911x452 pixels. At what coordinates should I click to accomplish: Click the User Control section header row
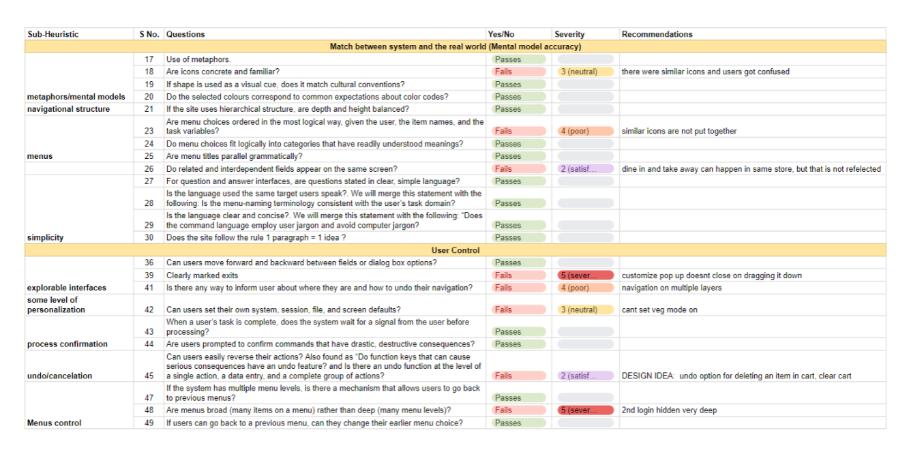pos(455,250)
